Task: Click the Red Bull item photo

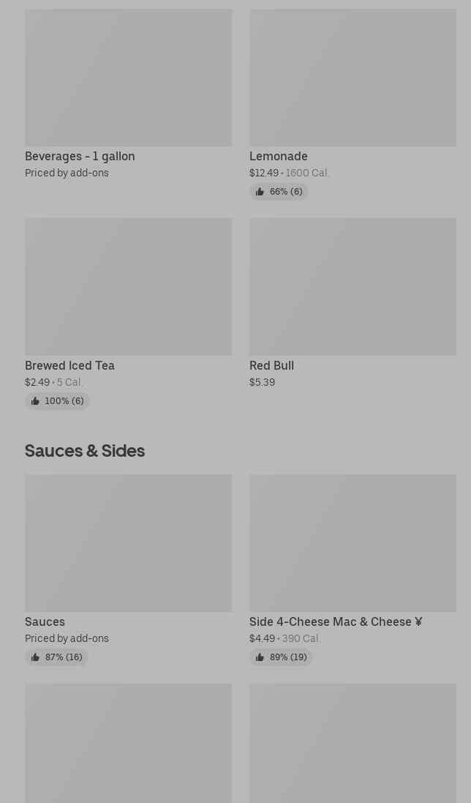Action: [x=353, y=286]
